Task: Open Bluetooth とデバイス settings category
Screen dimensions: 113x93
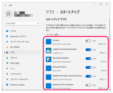Action: pos(22,36)
